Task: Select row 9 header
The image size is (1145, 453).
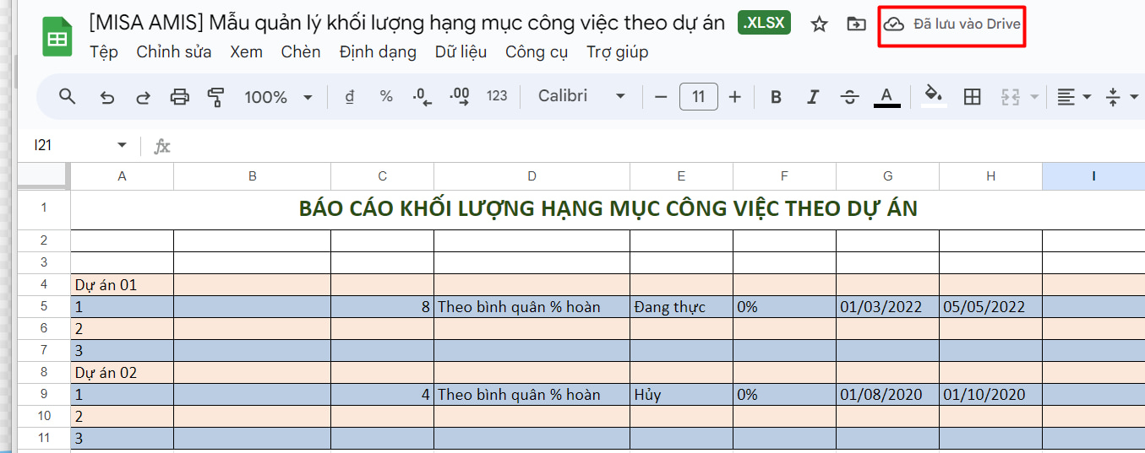Action: [44, 394]
